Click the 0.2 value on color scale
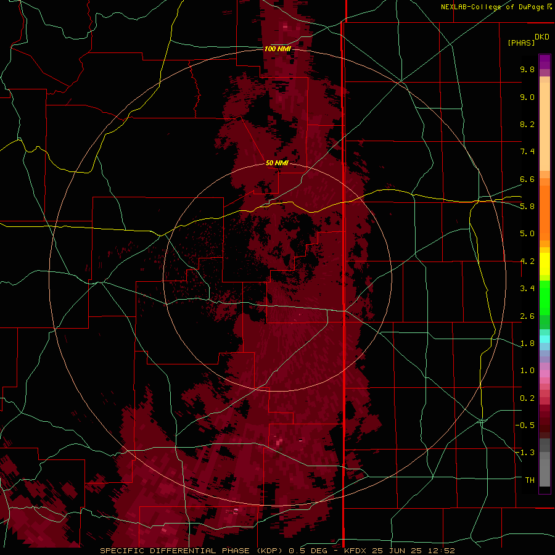555x555 pixels. (x=527, y=398)
